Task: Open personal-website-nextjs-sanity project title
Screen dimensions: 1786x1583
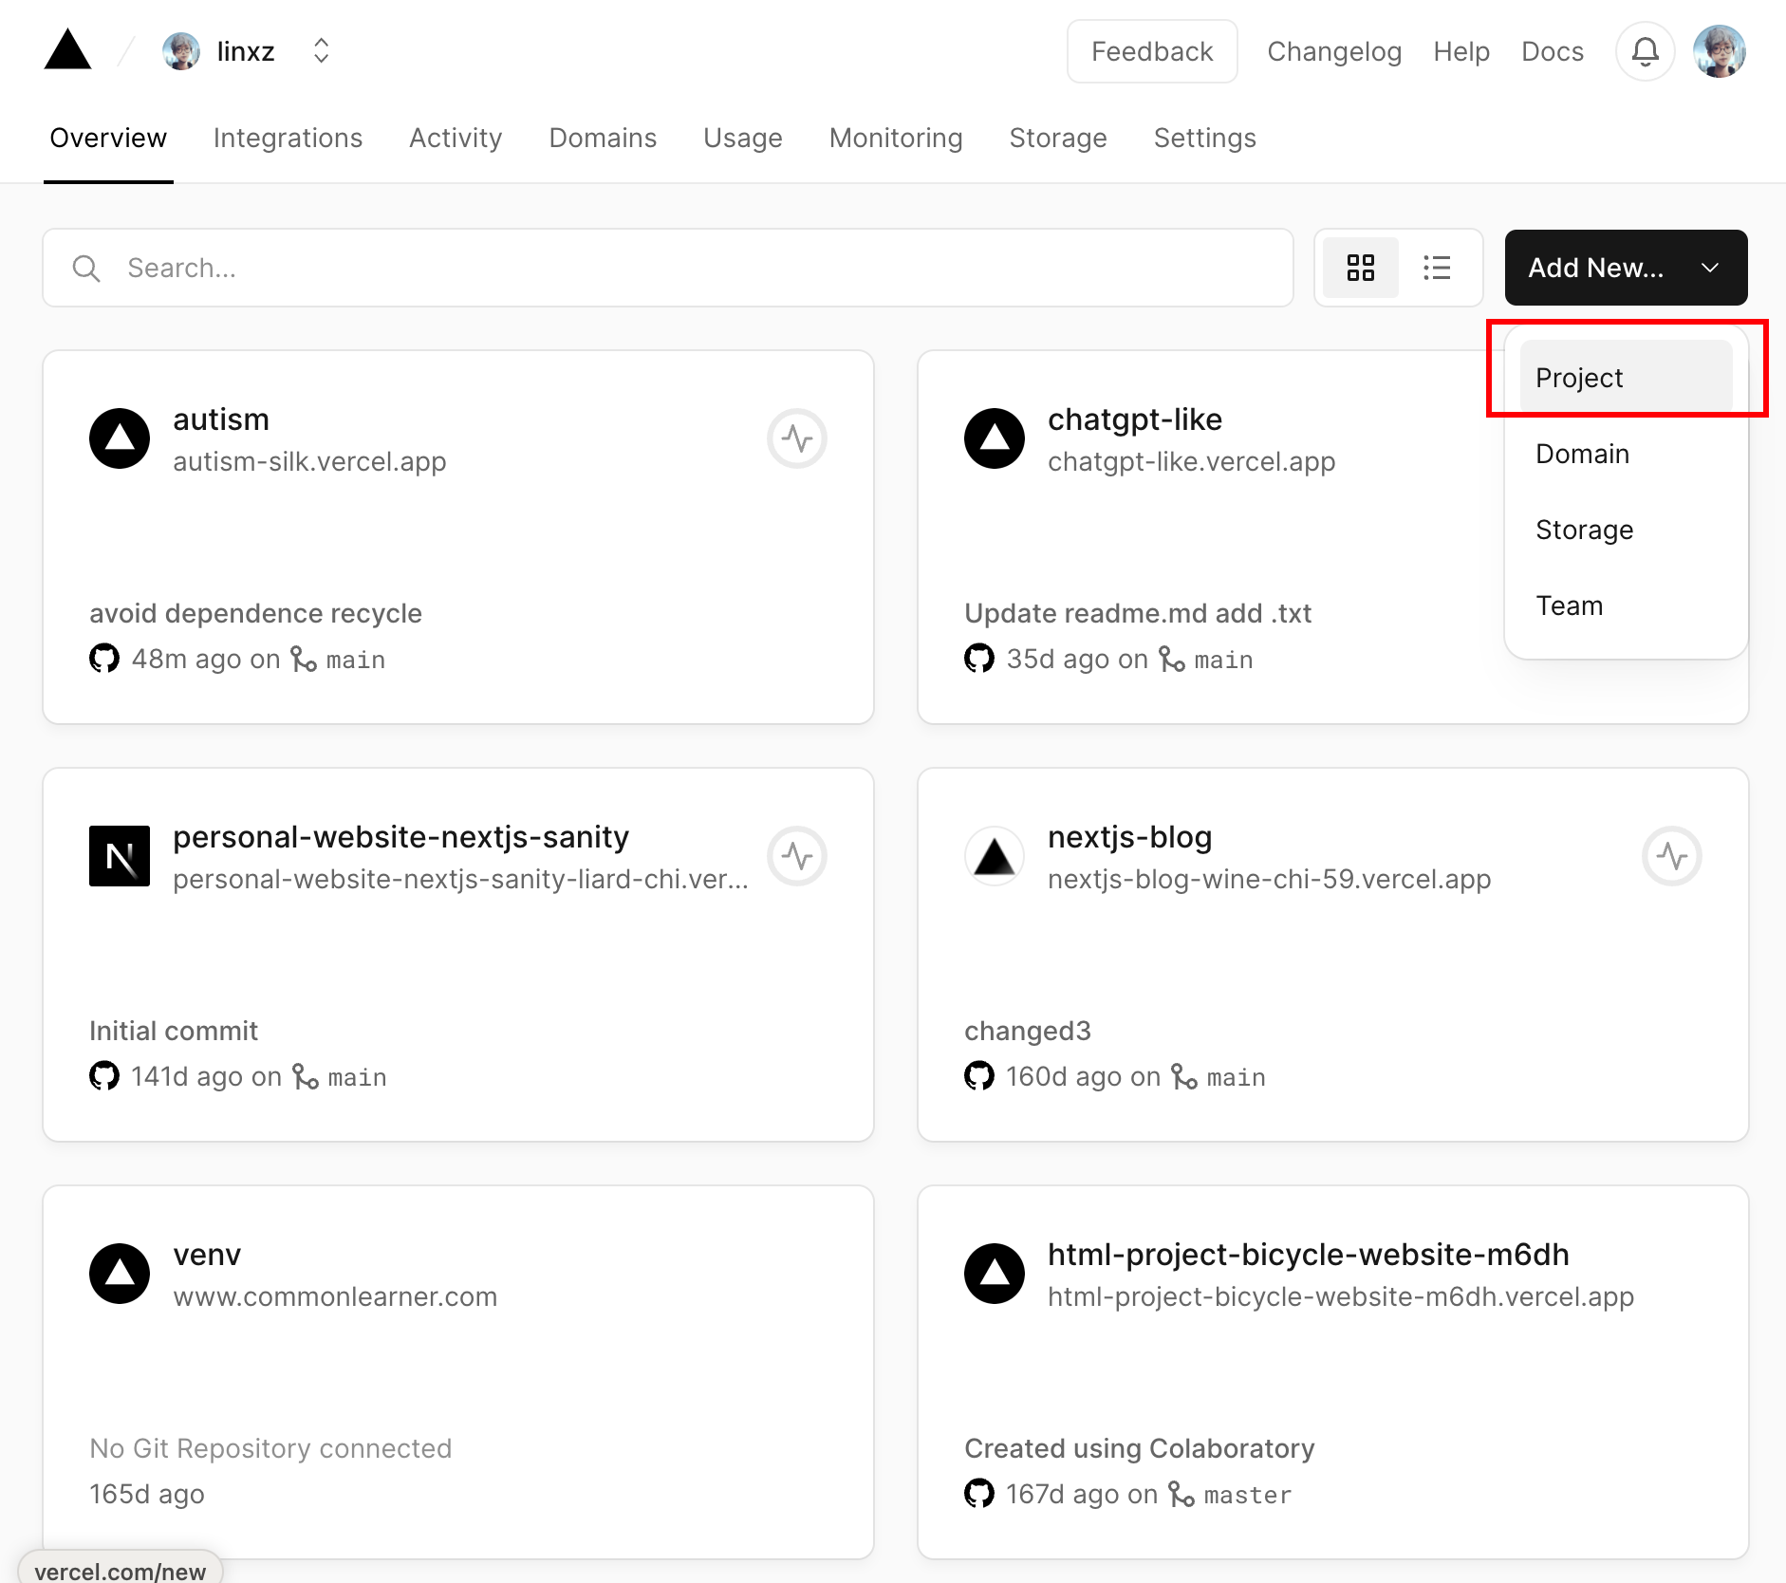Action: coord(401,837)
